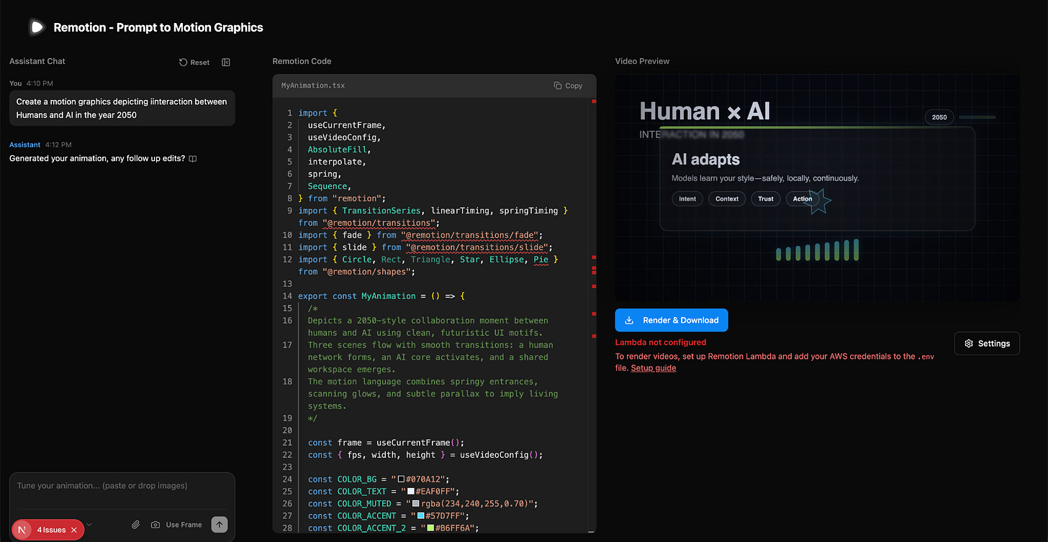Open the Lambda Setup guide link
Image resolution: width=1048 pixels, height=542 pixels.
(654, 368)
